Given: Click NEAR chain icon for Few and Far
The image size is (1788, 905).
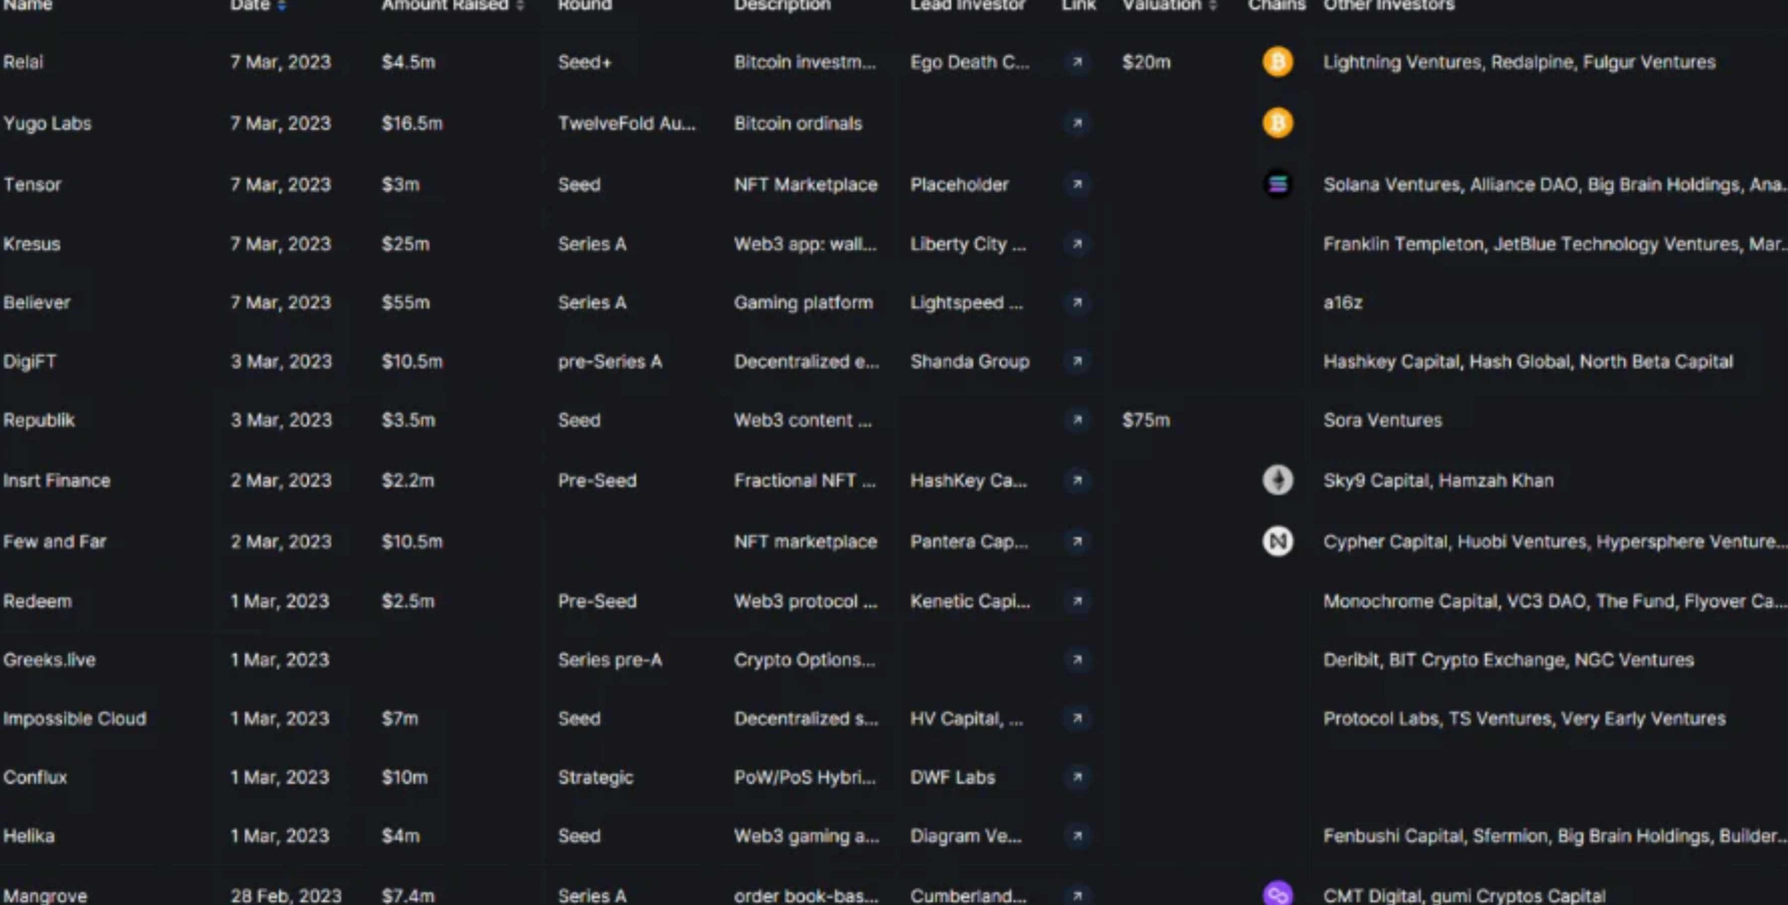Looking at the screenshot, I should [x=1277, y=541].
